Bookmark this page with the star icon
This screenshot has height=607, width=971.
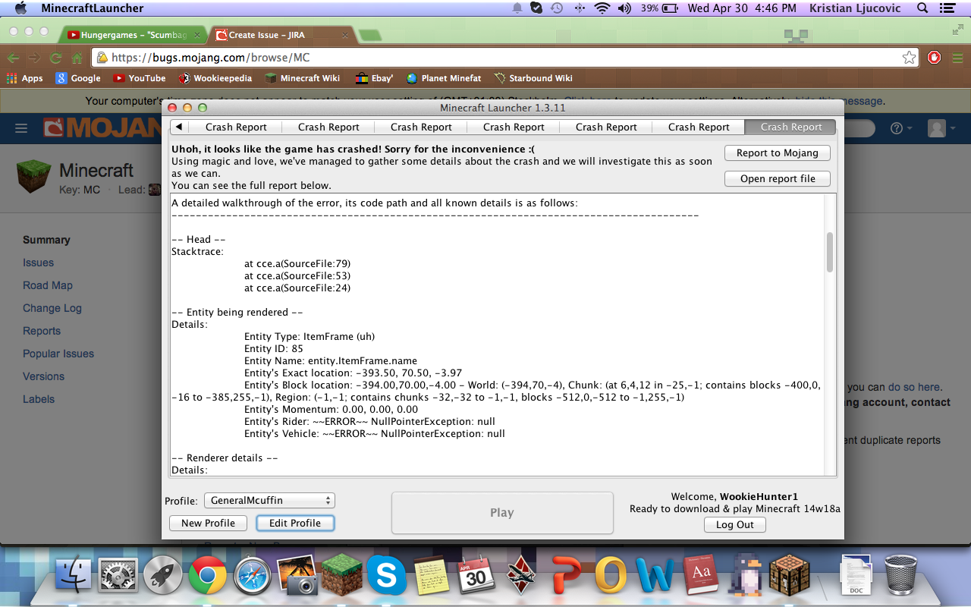[909, 58]
